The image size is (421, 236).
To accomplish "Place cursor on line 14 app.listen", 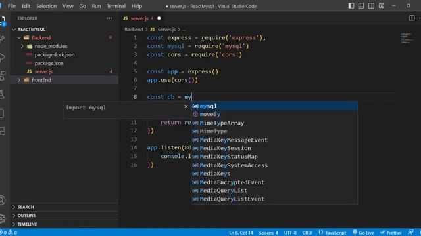I will click(169, 147).
